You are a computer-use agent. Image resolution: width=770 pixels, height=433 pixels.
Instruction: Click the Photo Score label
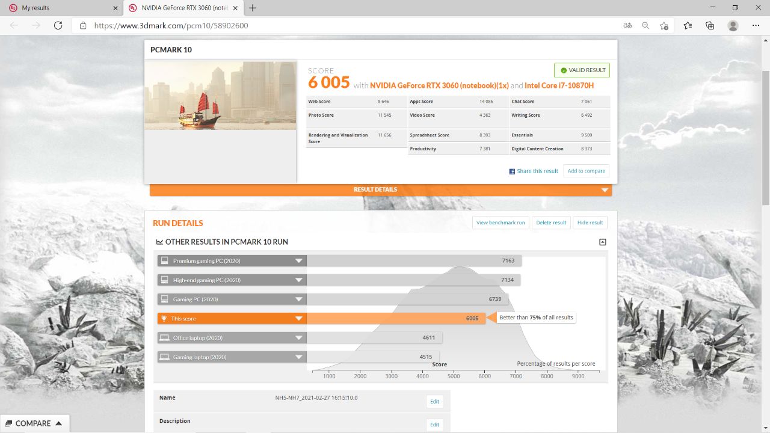tap(321, 115)
